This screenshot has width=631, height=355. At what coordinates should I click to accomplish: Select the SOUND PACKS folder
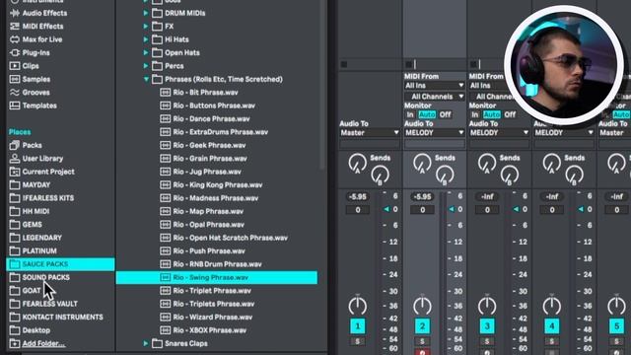[39, 277]
